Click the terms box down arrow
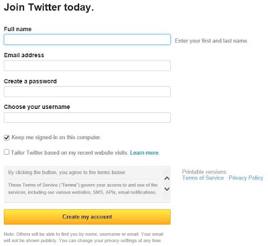The width and height of the screenshot is (268, 246). coord(167,189)
